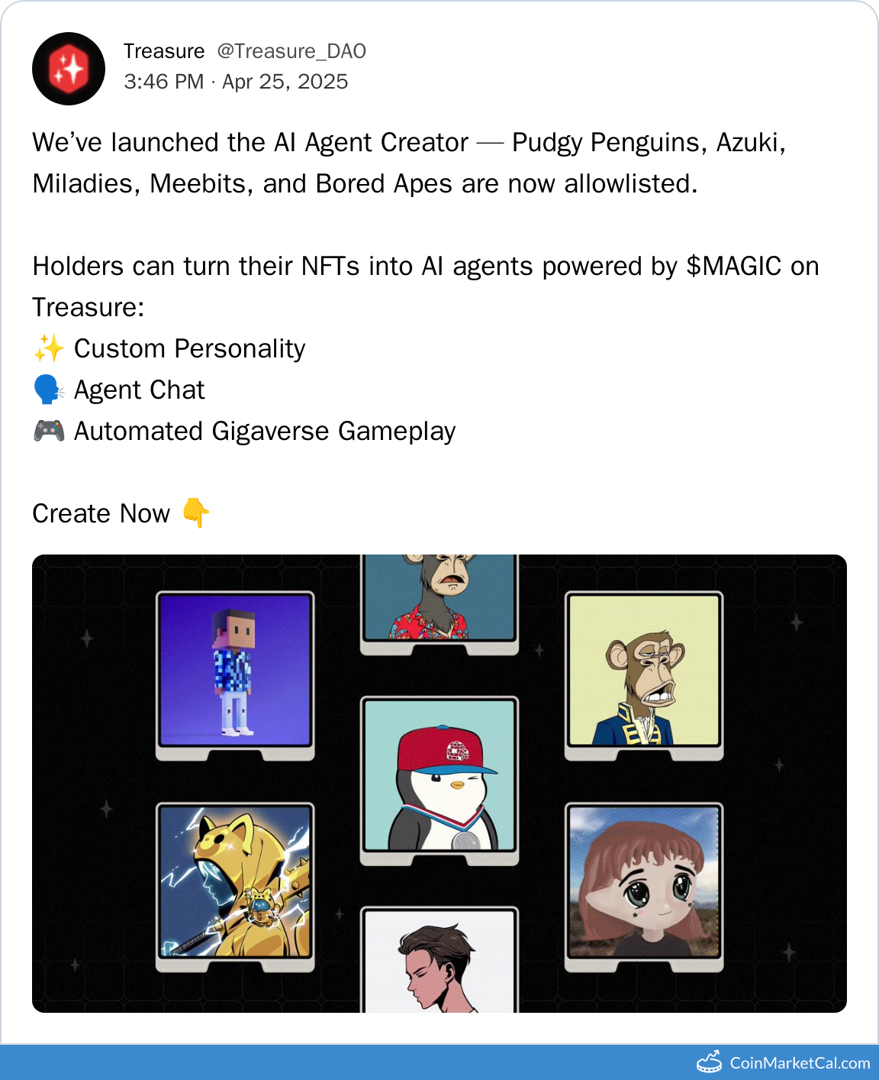This screenshot has height=1080, width=879.
Task: Select the Milady red-haired girl card
Action: [x=644, y=887]
